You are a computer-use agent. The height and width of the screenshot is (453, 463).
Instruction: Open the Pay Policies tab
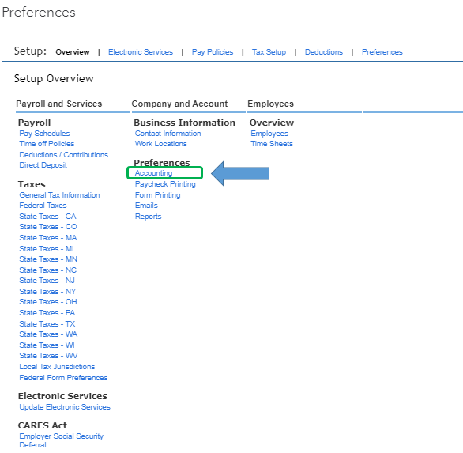click(x=213, y=52)
